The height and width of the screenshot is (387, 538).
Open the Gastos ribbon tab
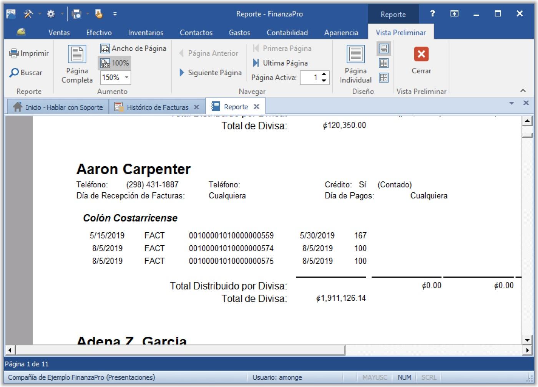coord(239,33)
